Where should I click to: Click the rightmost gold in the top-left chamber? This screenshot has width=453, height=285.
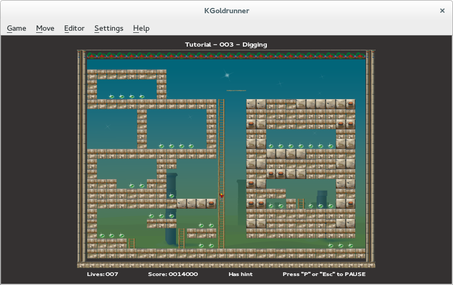point(142,96)
